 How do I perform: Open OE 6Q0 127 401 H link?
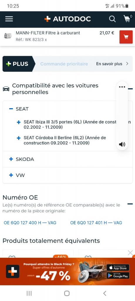tap(96, 223)
